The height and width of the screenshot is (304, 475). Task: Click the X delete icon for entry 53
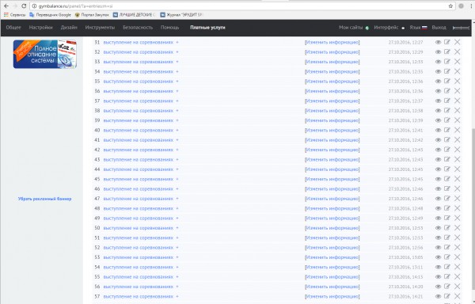pyautogui.click(x=457, y=257)
